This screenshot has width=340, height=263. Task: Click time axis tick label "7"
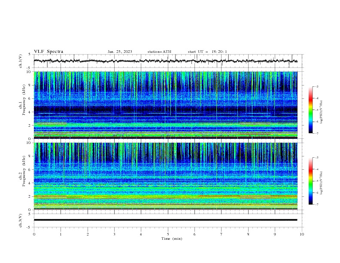[222, 234]
